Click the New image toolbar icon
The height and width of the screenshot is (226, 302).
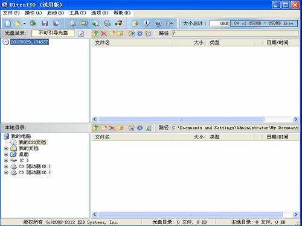tap(8, 24)
